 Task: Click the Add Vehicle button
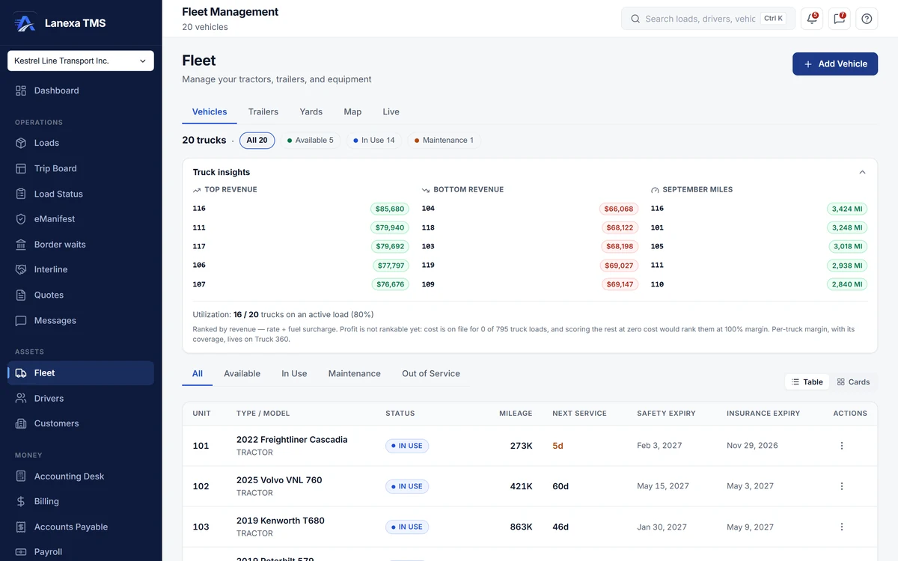tap(835, 64)
